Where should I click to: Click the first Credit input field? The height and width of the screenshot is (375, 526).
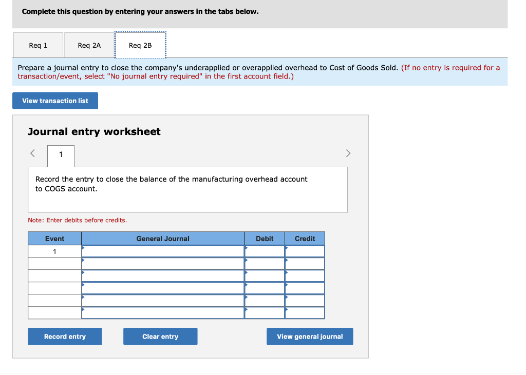click(306, 251)
